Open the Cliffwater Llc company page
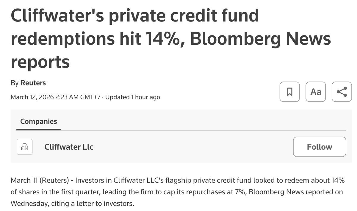This screenshot has height=211, width=357. [69, 147]
